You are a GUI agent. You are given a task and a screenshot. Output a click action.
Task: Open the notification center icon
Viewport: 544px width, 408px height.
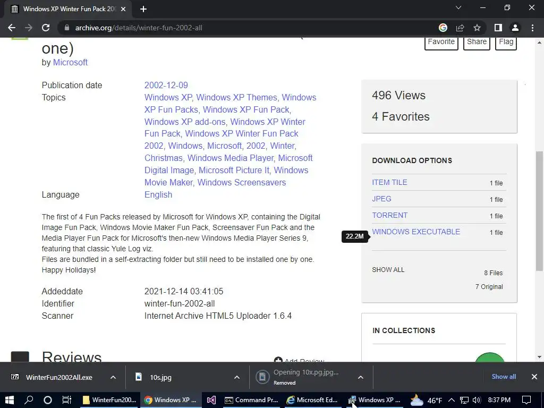(526, 400)
